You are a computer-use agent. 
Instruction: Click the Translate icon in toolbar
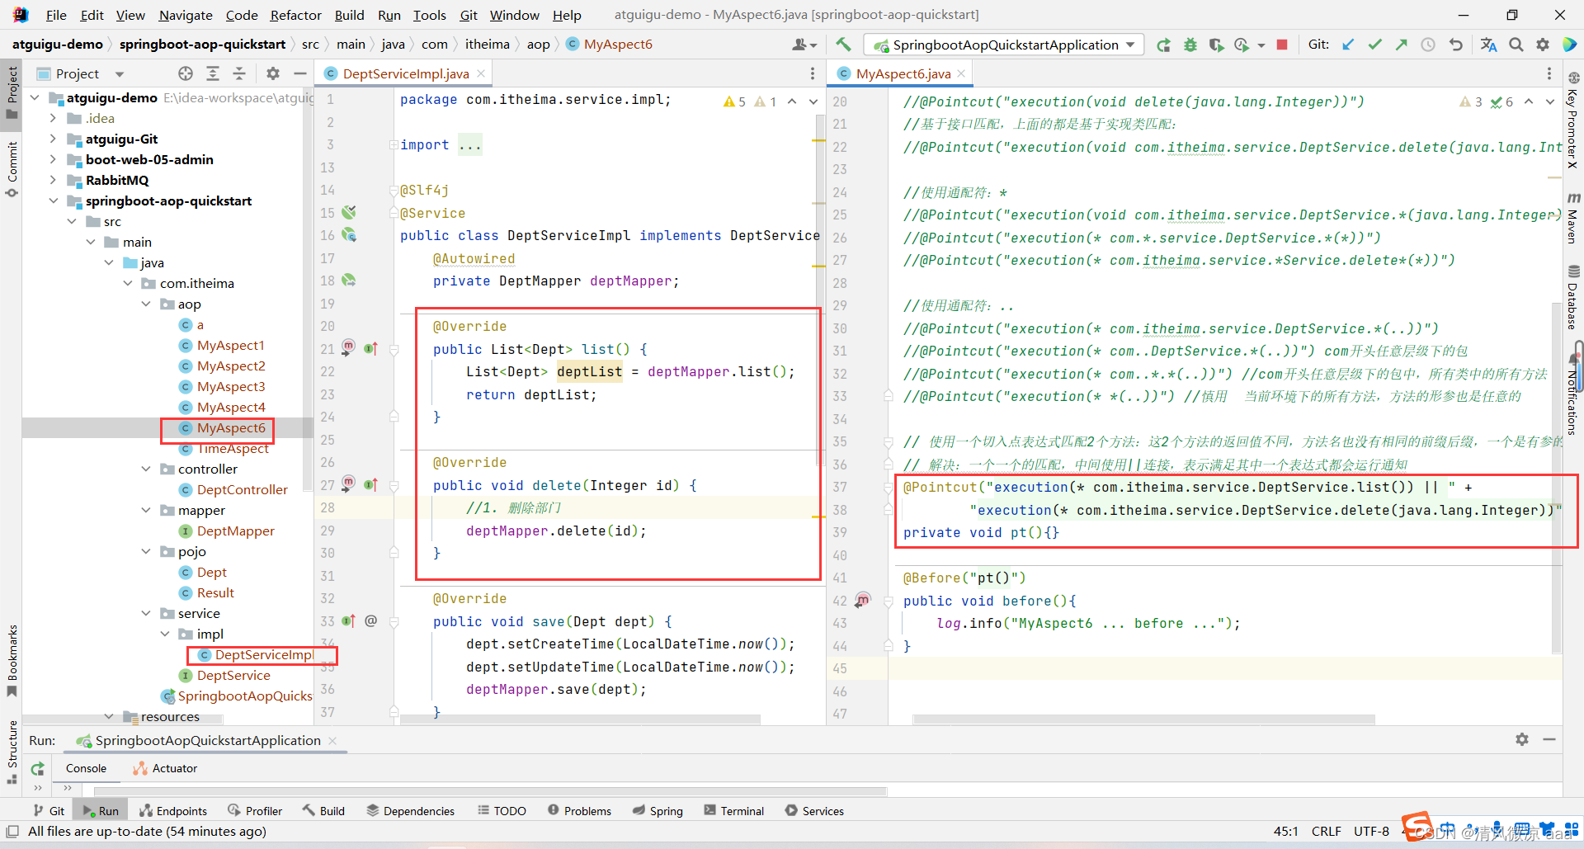click(1488, 45)
